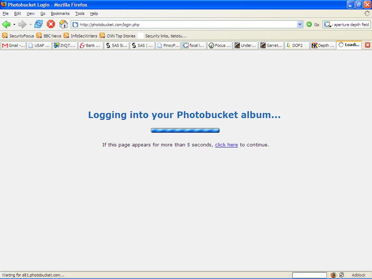372x279 pixels.
Task: Open the CNN Top Stories feed bookmark
Action: pyautogui.click(x=117, y=36)
